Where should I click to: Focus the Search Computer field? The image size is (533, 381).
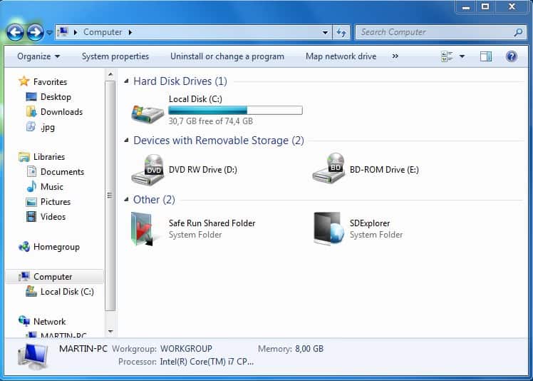point(440,32)
